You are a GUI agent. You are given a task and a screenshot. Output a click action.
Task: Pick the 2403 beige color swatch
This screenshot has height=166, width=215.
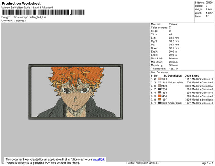pyautogui.click(x=159, y=86)
